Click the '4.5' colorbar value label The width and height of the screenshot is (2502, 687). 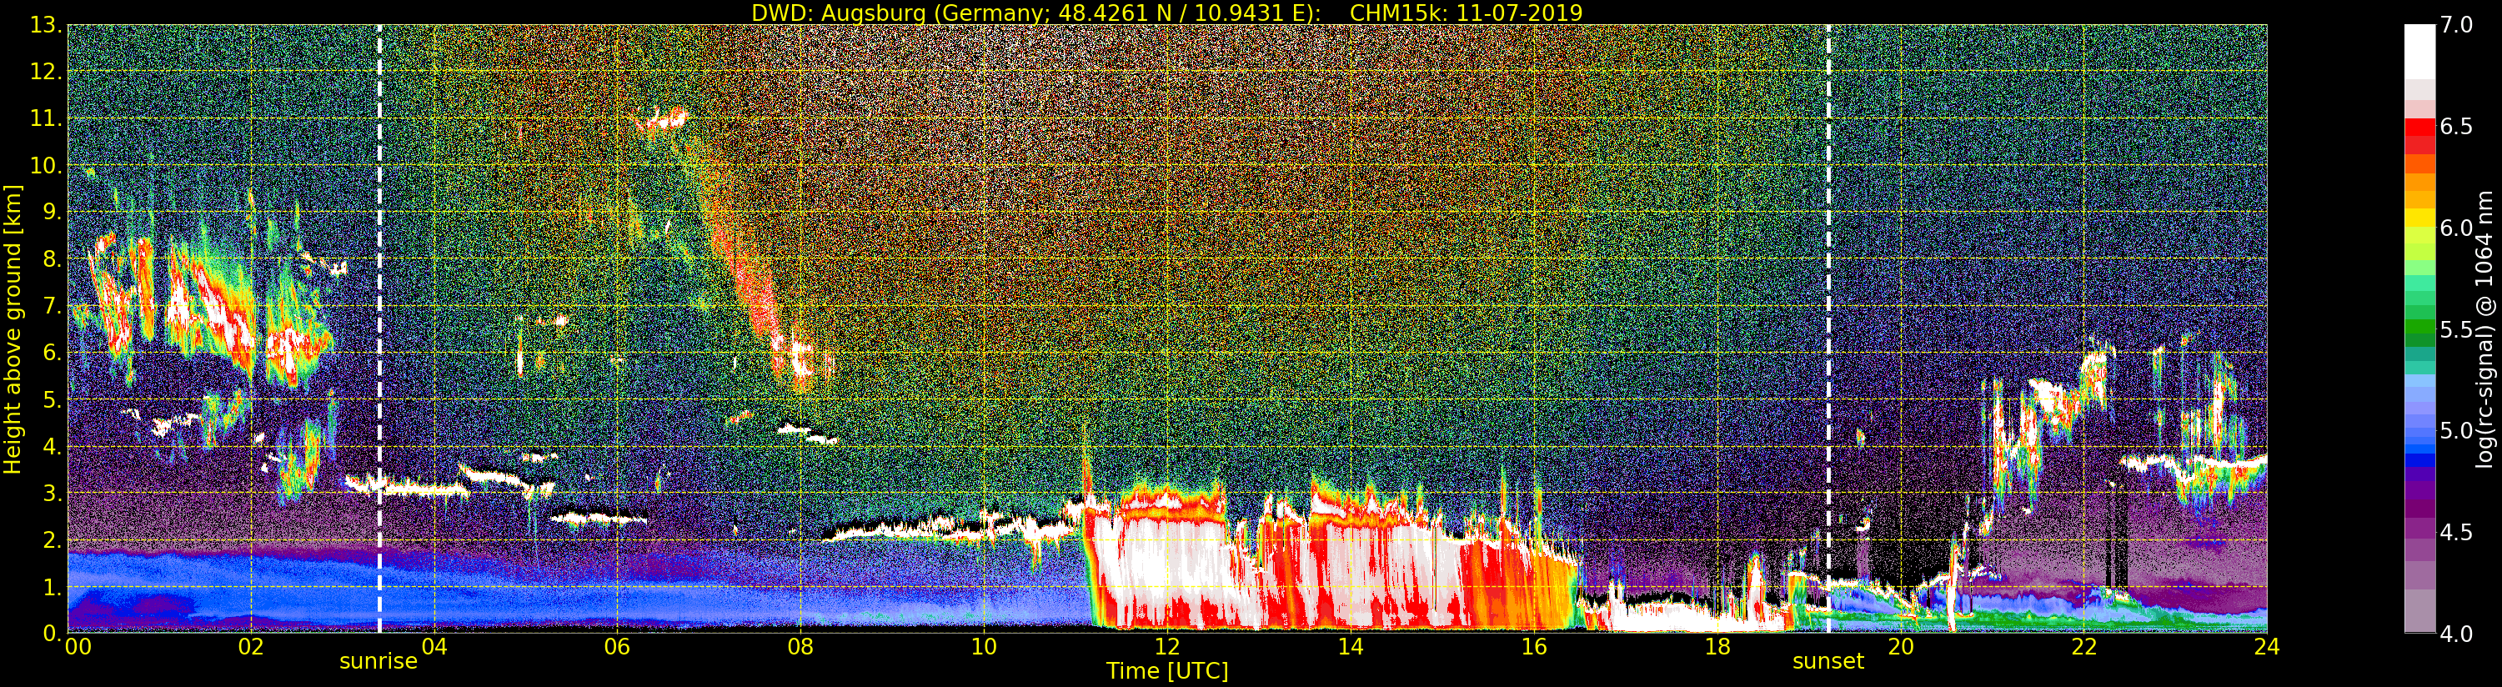pyautogui.click(x=2456, y=532)
